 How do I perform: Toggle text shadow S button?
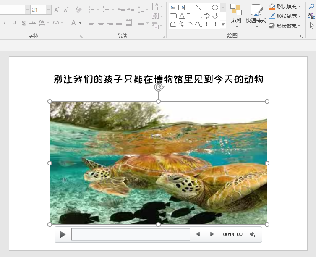[x=24, y=23]
